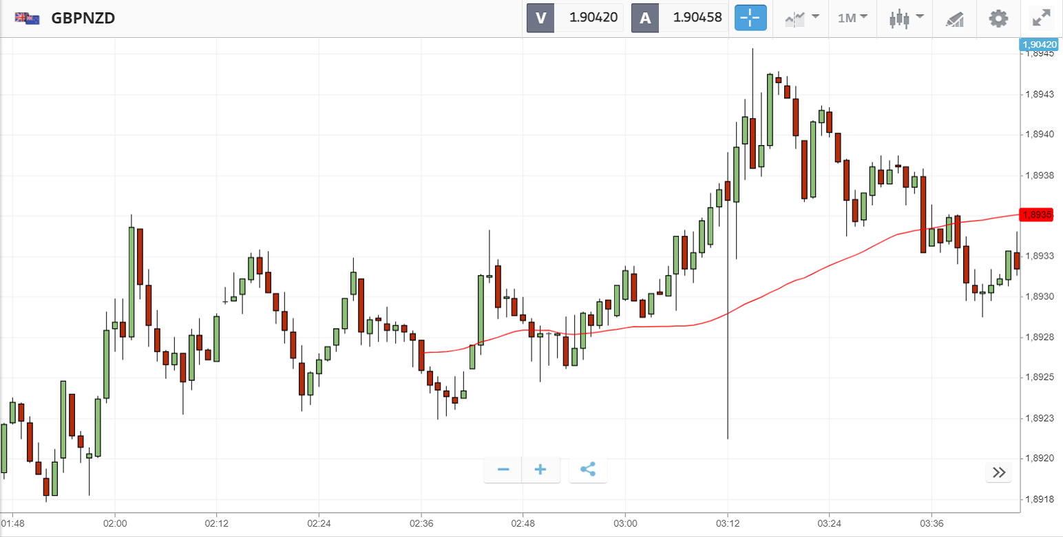Select the drawing tools pencil icon
Viewport: 1063px width, 537px height.
coord(955,19)
